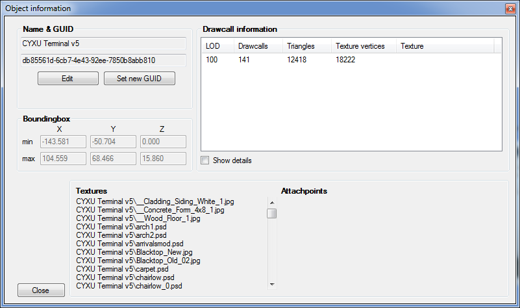The height and width of the screenshot is (308, 520).
Task: Select the Blacktop_New.jpg texture entry
Action: (134, 252)
